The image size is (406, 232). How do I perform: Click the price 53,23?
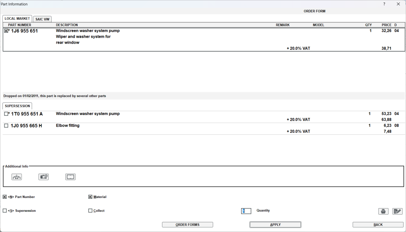click(x=387, y=114)
